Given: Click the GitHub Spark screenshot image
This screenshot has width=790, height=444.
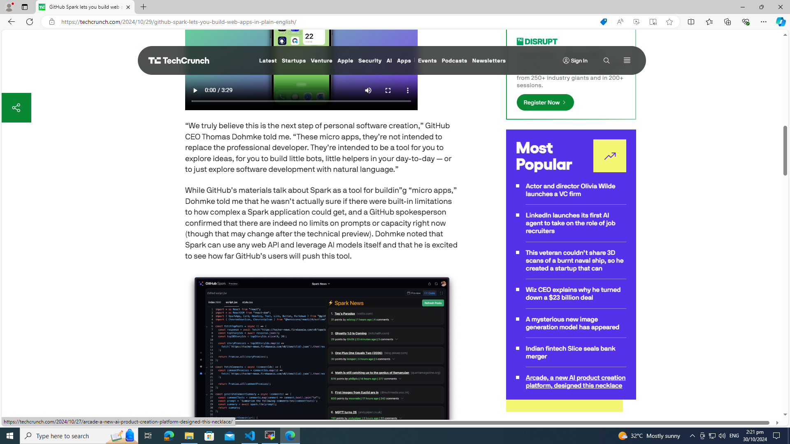Looking at the screenshot, I should coord(322,349).
